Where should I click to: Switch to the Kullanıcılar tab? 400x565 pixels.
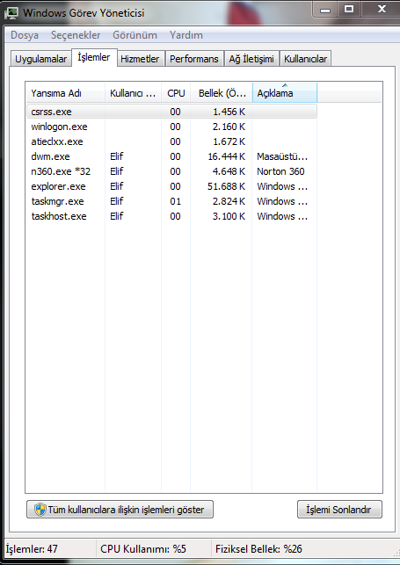coord(305,59)
